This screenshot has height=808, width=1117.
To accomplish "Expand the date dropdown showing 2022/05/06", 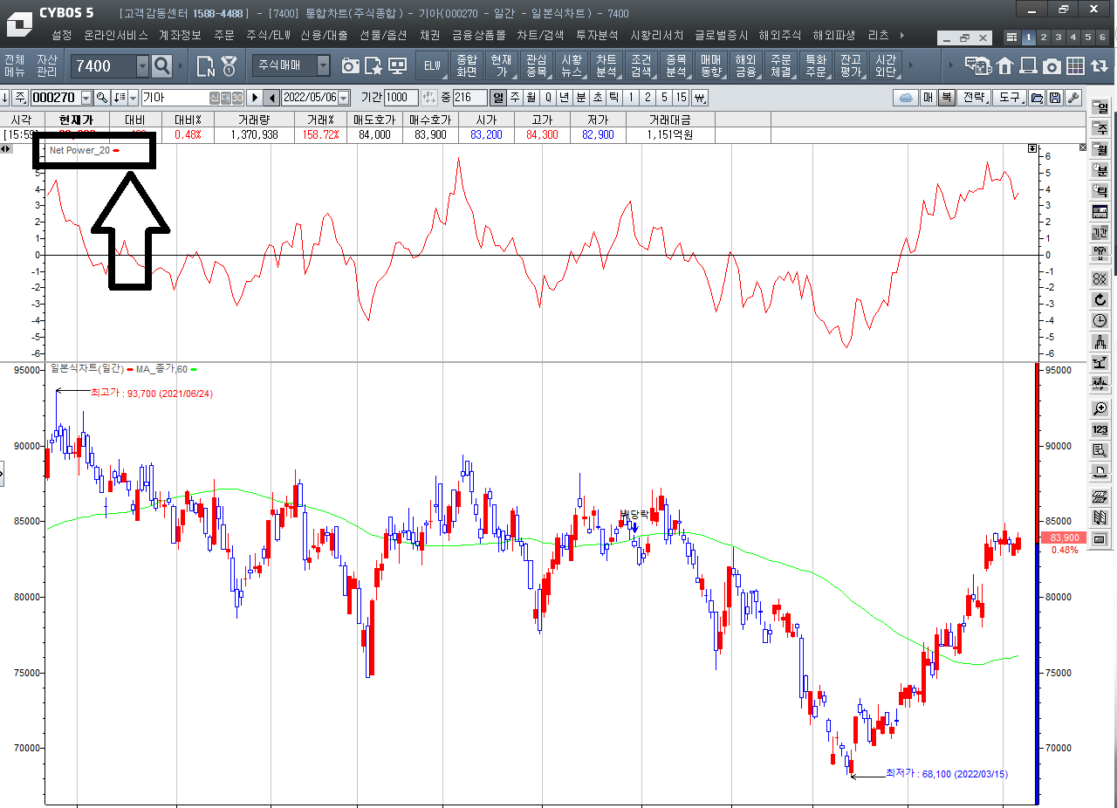I will coord(343,98).
